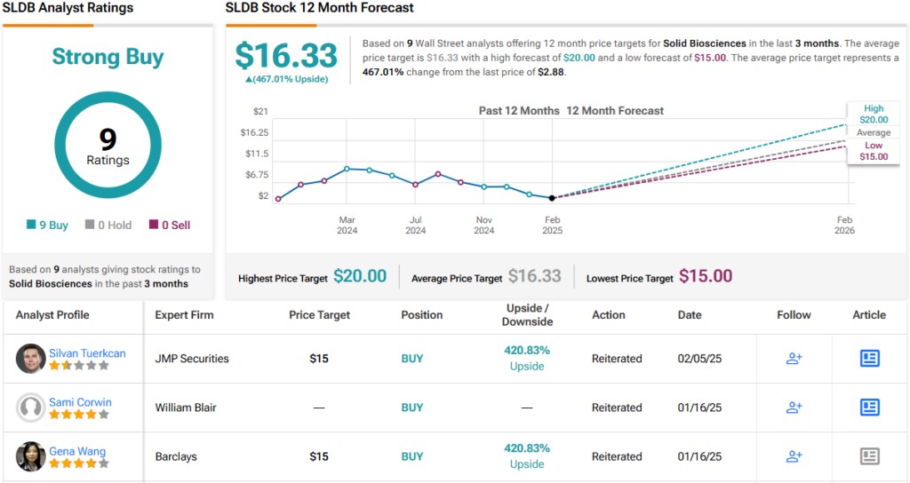Click Gena Wang profile photo

pos(30,456)
